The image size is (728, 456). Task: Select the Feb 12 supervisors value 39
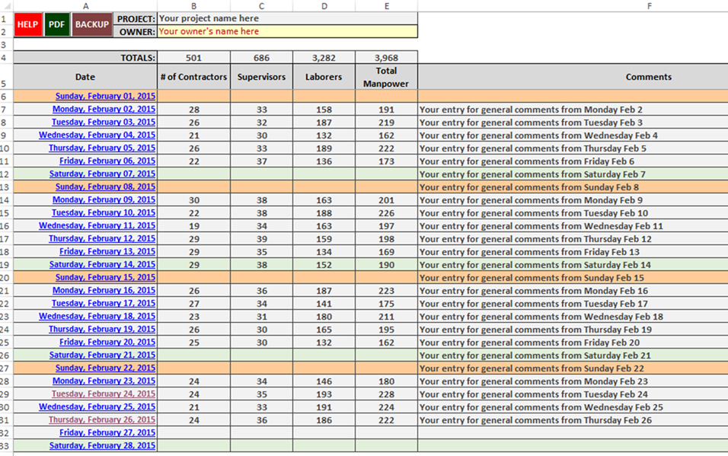coord(261,239)
